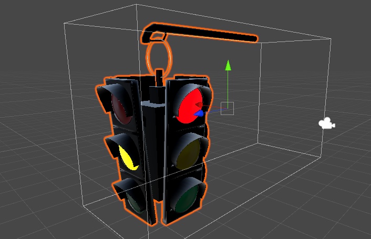Select the hanging ring above the traffic light

[x=159, y=57]
